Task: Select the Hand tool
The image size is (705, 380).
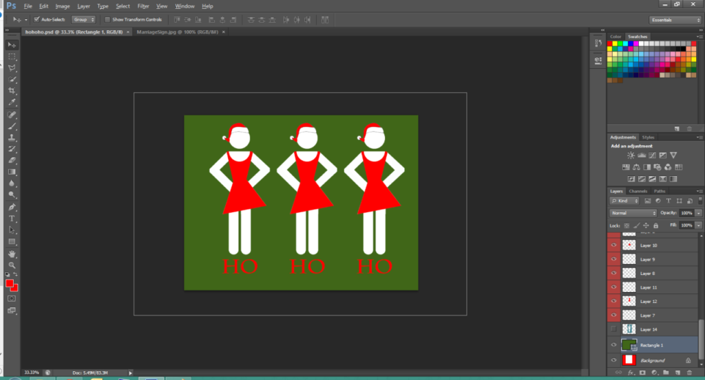Action: [12, 253]
